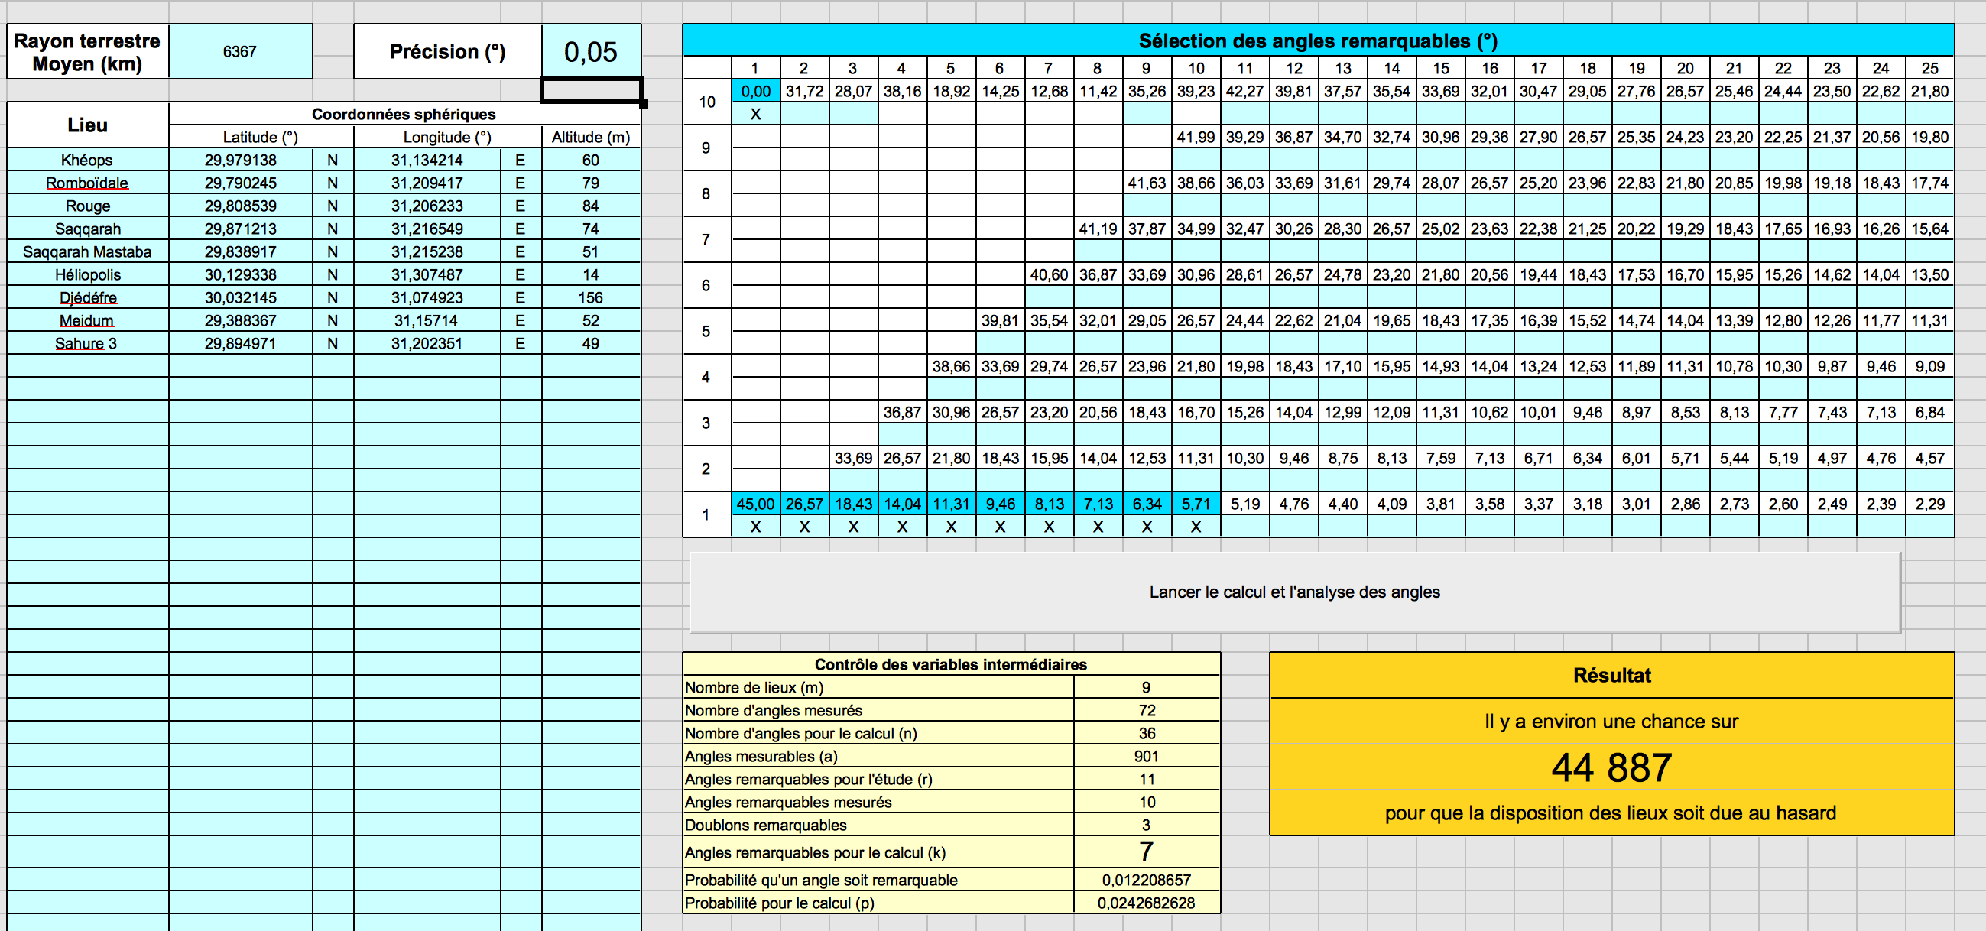Click Khéops longitude 31,134214
This screenshot has height=931, width=1986.
[427, 160]
